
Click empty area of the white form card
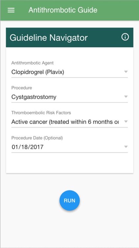(x=69, y=163)
